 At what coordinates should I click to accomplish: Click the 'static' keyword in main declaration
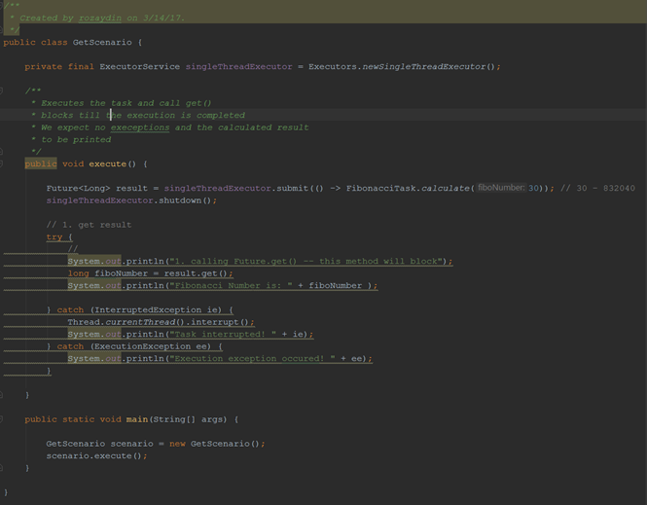79,419
